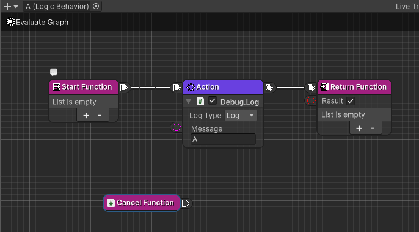Click the Action node input flow port
The width and height of the screenshot is (419, 232).
(x=177, y=88)
